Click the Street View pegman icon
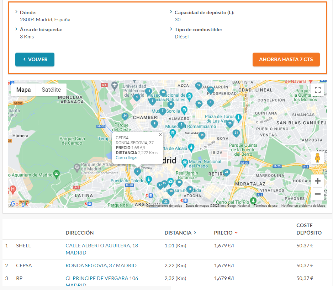Screen dimensions: 333x290 coord(317,158)
